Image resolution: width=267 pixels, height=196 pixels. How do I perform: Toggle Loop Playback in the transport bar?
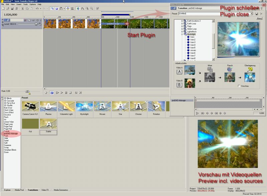[x=52, y=92]
